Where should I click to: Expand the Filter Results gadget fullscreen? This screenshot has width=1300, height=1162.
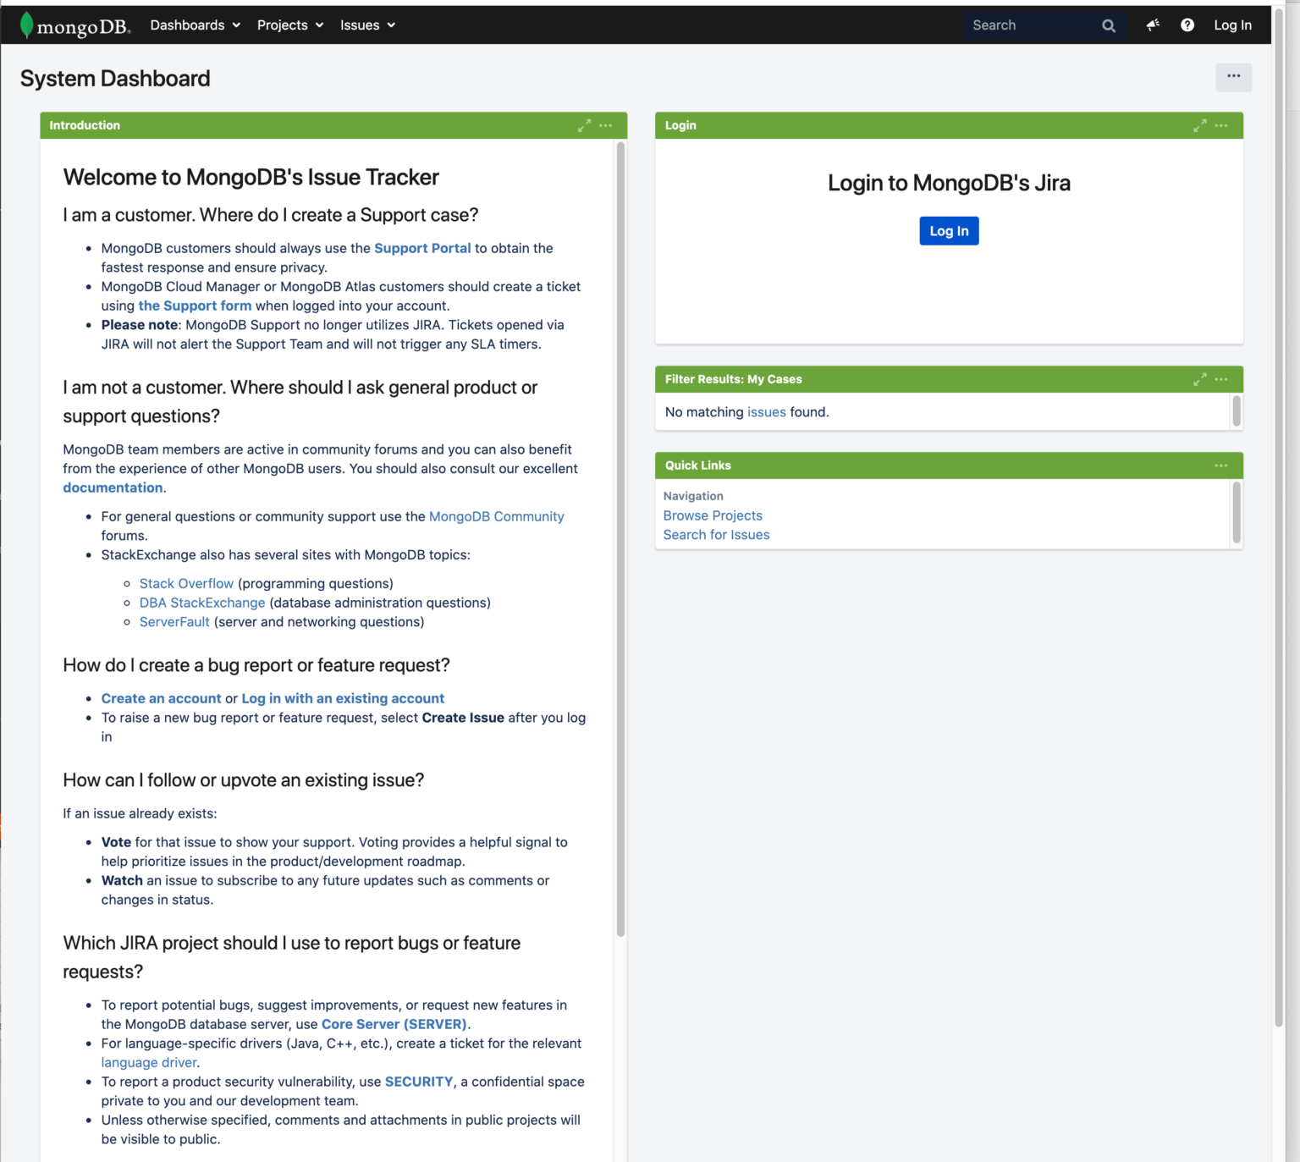(x=1199, y=379)
